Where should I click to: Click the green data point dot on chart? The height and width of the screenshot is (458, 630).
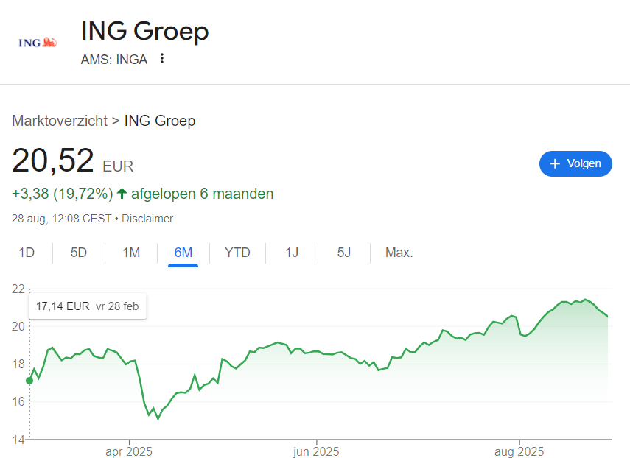[x=29, y=381]
